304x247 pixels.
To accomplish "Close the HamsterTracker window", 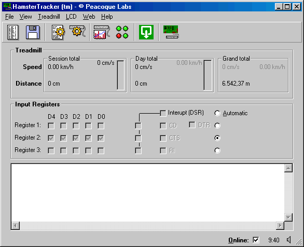I will (x=297, y=7).
